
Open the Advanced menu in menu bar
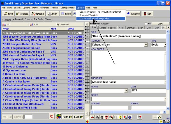click(45, 8)
